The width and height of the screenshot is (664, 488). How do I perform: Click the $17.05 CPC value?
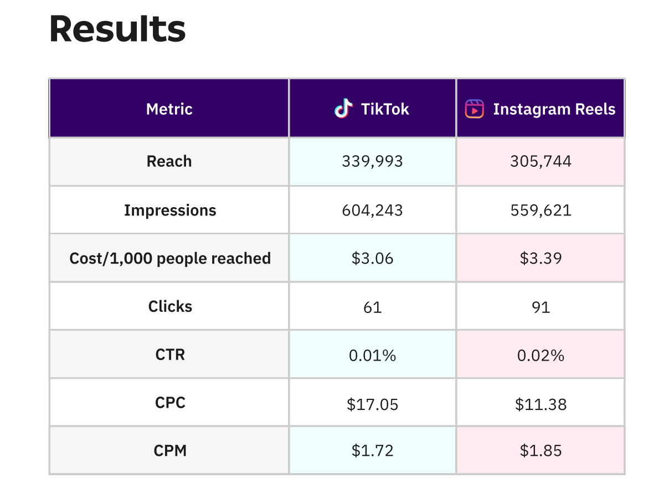[x=372, y=404]
